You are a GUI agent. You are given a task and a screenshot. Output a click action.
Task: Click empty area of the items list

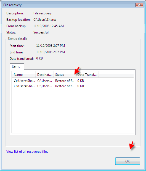tap(73, 111)
